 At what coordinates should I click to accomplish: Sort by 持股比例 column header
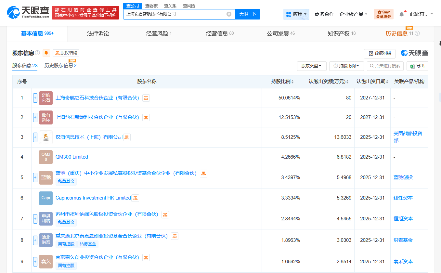[282, 82]
